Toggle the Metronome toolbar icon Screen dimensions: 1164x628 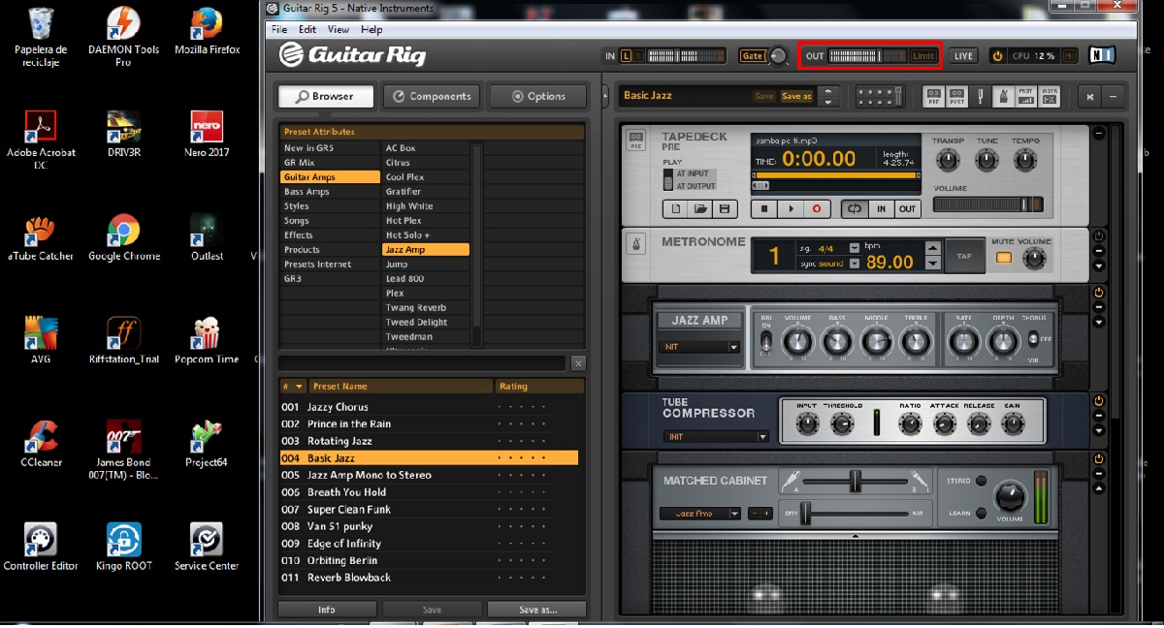pos(1004,96)
